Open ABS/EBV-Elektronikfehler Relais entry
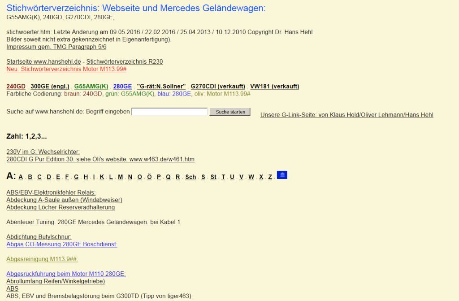 click(x=51, y=192)
